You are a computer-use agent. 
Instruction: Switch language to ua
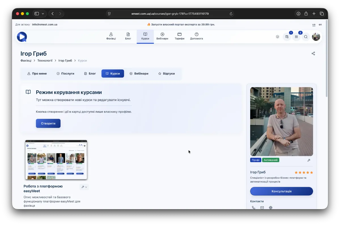(x=314, y=25)
